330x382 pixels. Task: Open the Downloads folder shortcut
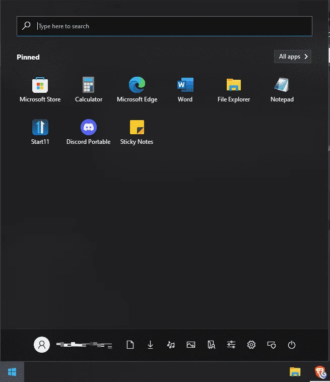coord(150,345)
